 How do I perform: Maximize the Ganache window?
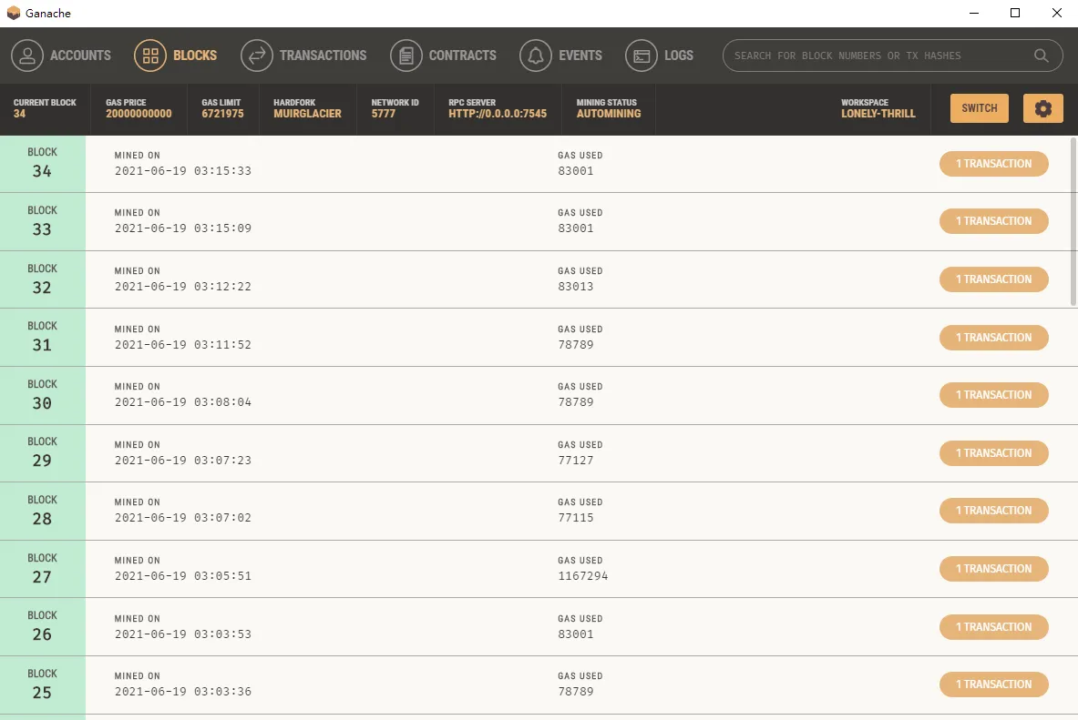tap(1015, 14)
